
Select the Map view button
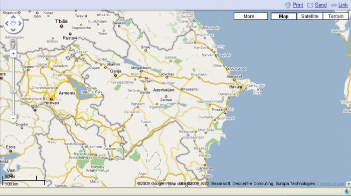pyautogui.click(x=284, y=16)
